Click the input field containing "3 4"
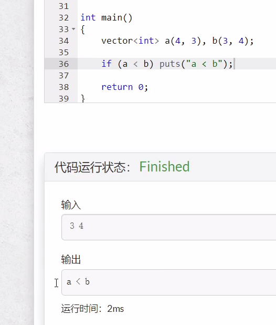276x325 pixels. tap(169, 227)
